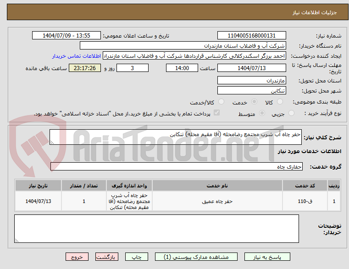Click the announcement date 1404/07/09 - 13:55 field
The height and width of the screenshot is (269, 349).
click(66, 36)
